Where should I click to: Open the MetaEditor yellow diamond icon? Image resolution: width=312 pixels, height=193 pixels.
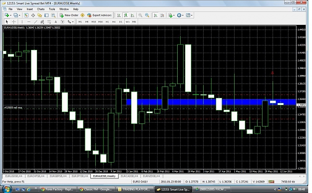(x=82, y=15)
